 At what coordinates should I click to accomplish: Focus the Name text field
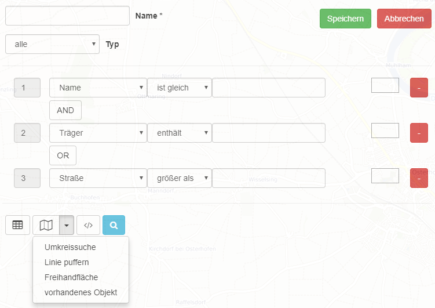pyautogui.click(x=67, y=16)
